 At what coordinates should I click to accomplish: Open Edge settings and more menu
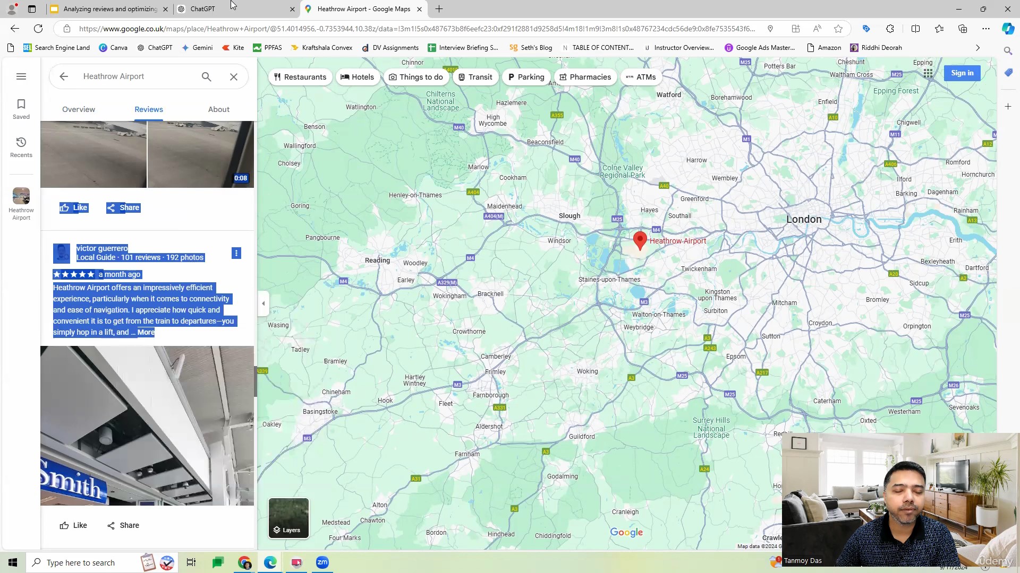[986, 29]
